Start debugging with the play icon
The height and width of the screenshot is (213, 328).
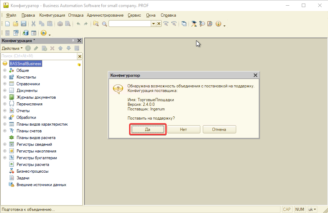point(43,33)
